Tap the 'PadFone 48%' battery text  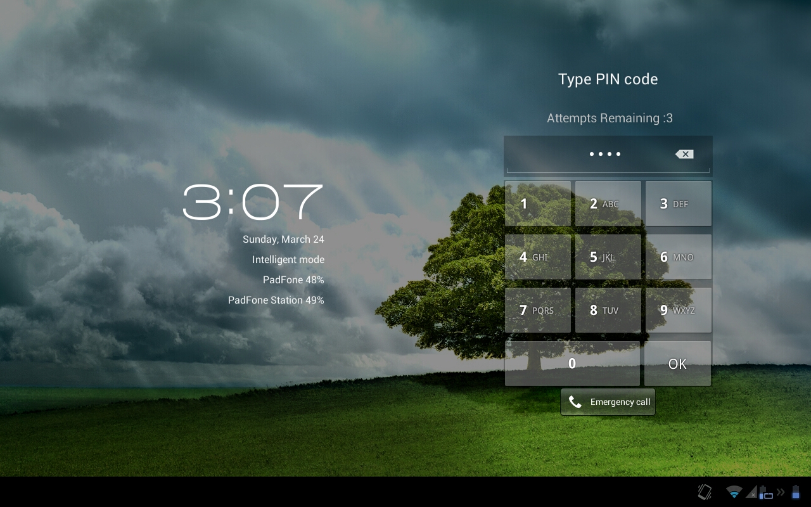pos(293,280)
